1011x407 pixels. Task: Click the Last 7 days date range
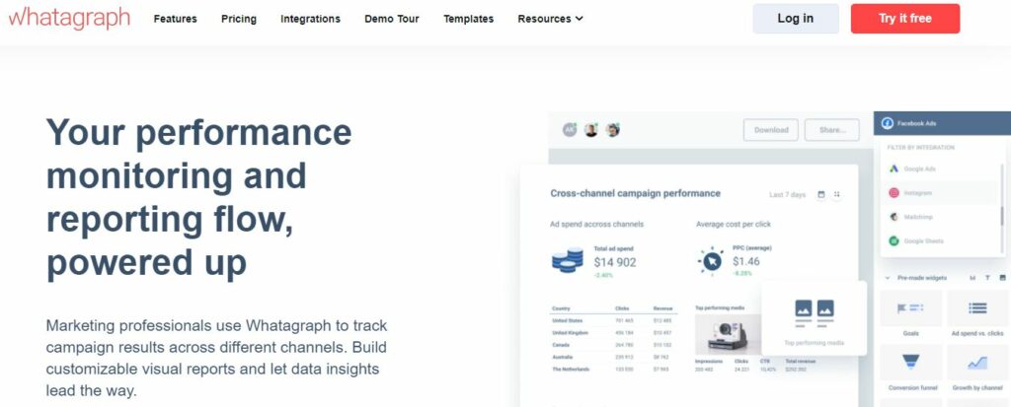(x=787, y=194)
